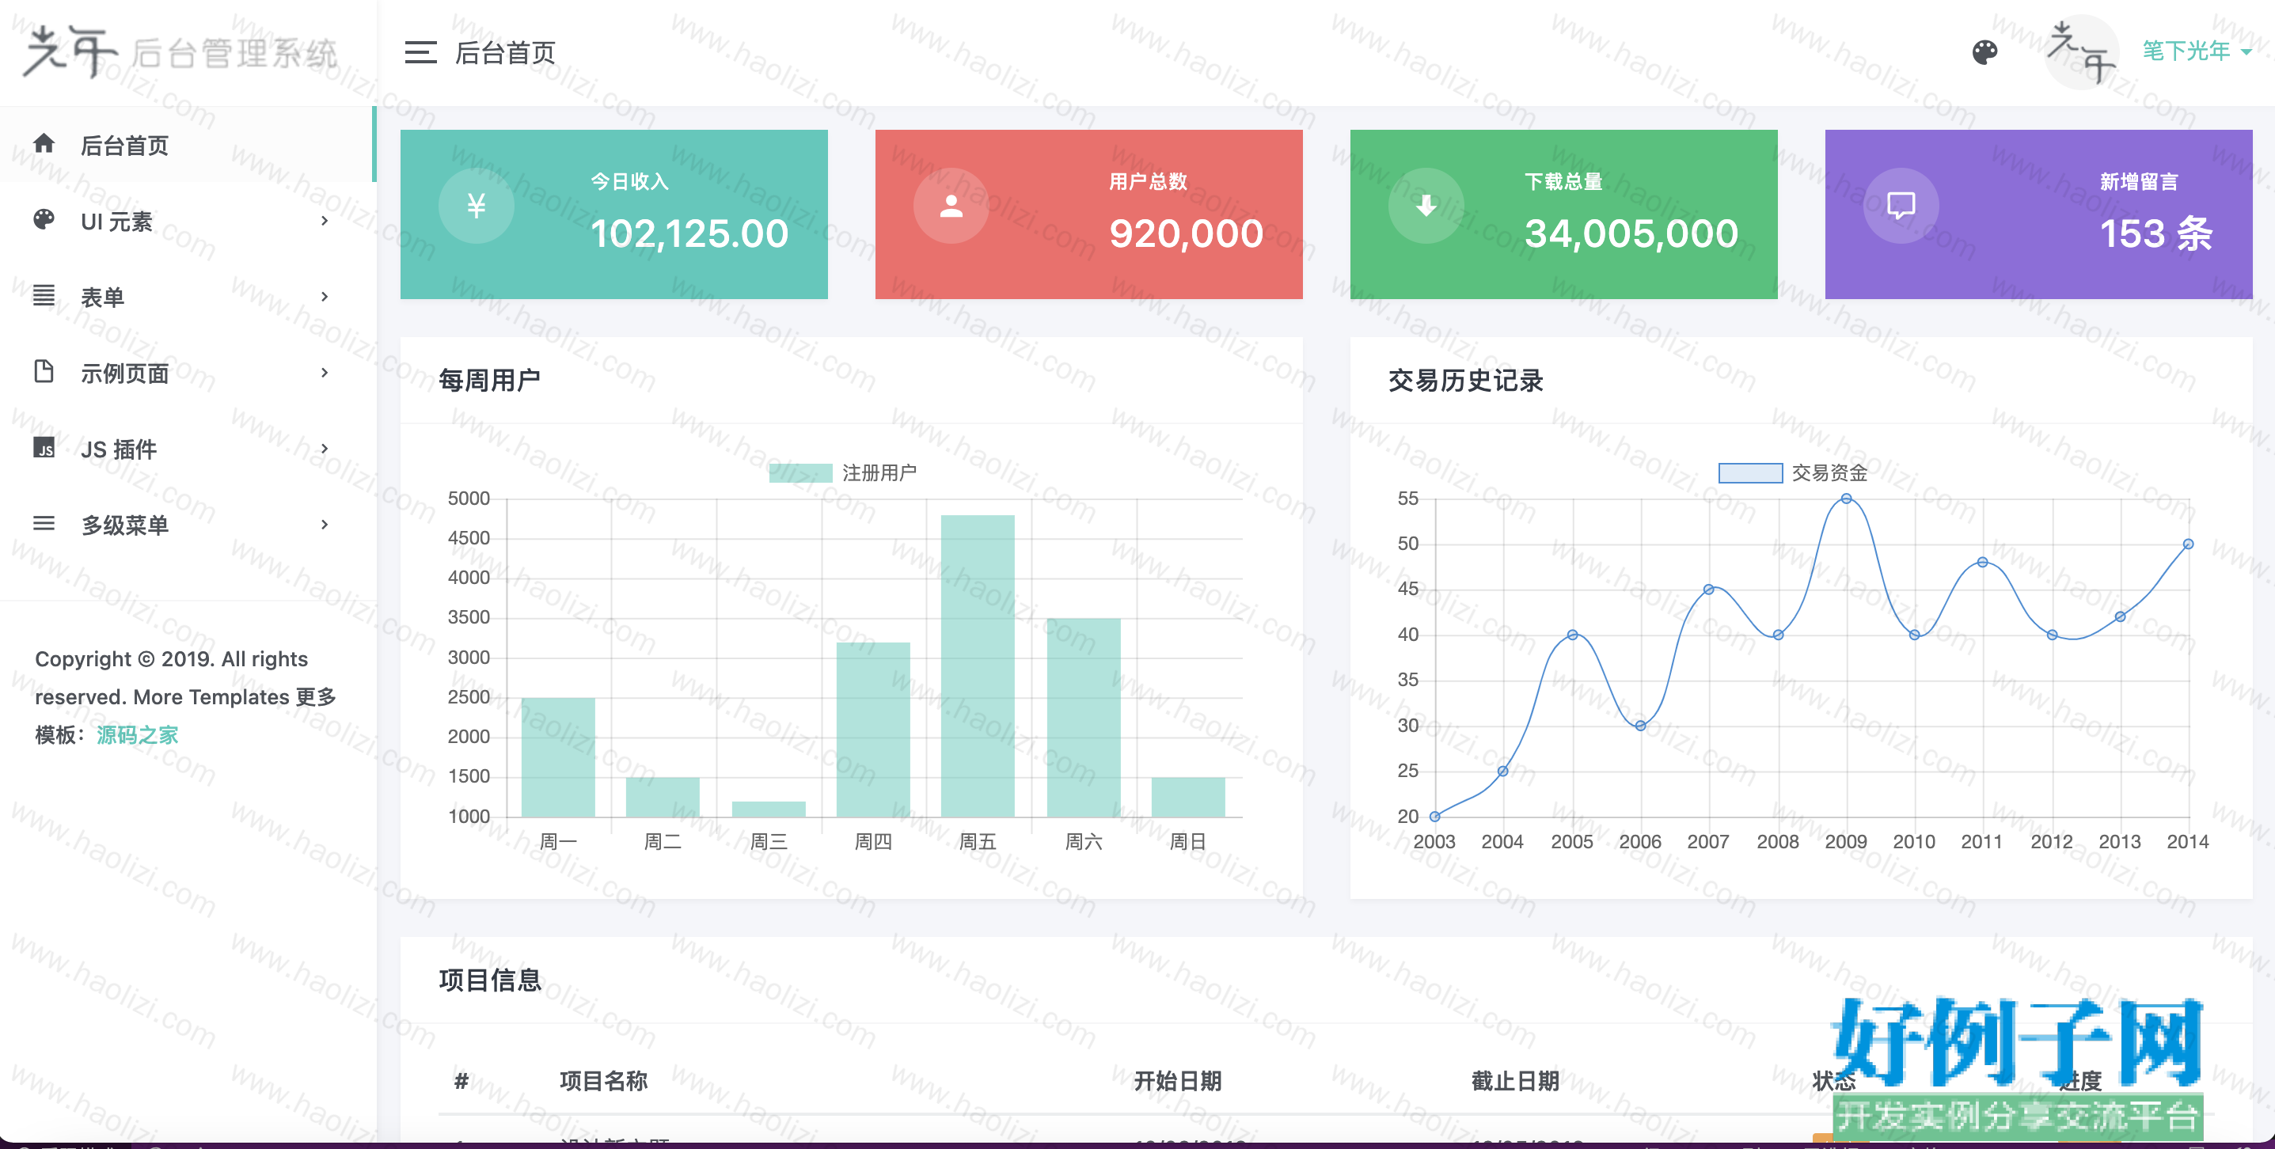
Task: Click the 2014 data point on line chart
Action: tap(2188, 544)
